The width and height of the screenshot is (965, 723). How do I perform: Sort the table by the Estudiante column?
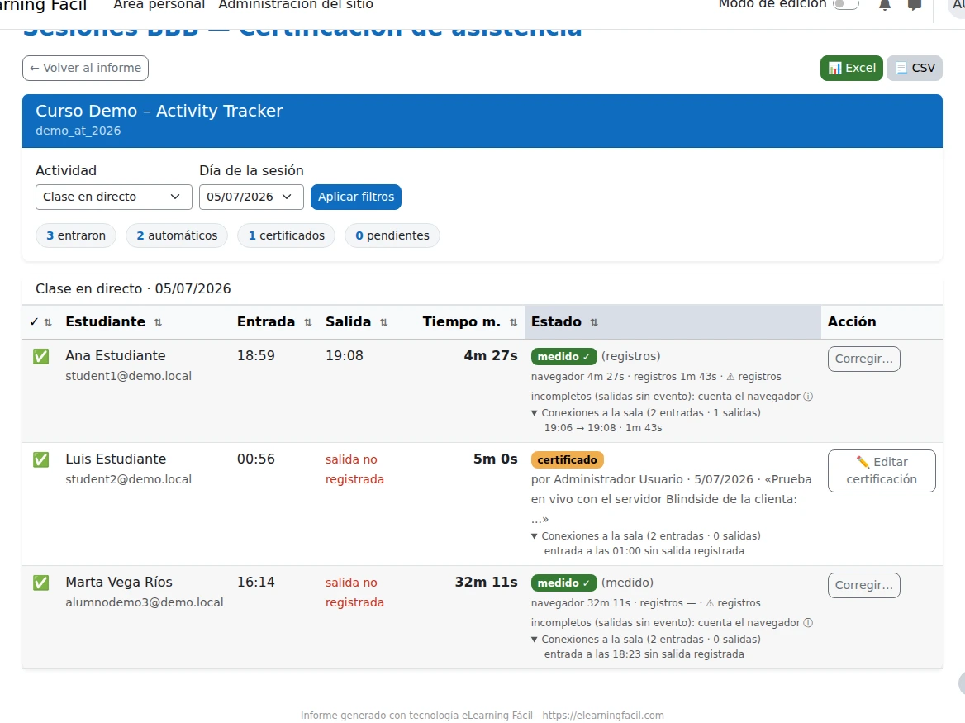[114, 321]
